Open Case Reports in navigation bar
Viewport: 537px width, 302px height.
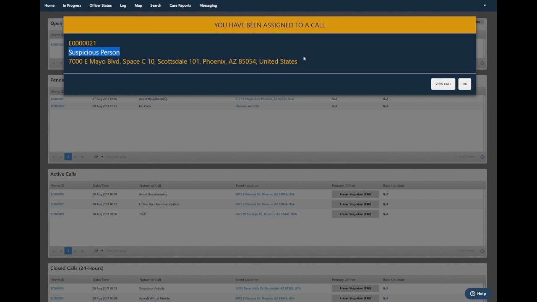[x=180, y=5]
